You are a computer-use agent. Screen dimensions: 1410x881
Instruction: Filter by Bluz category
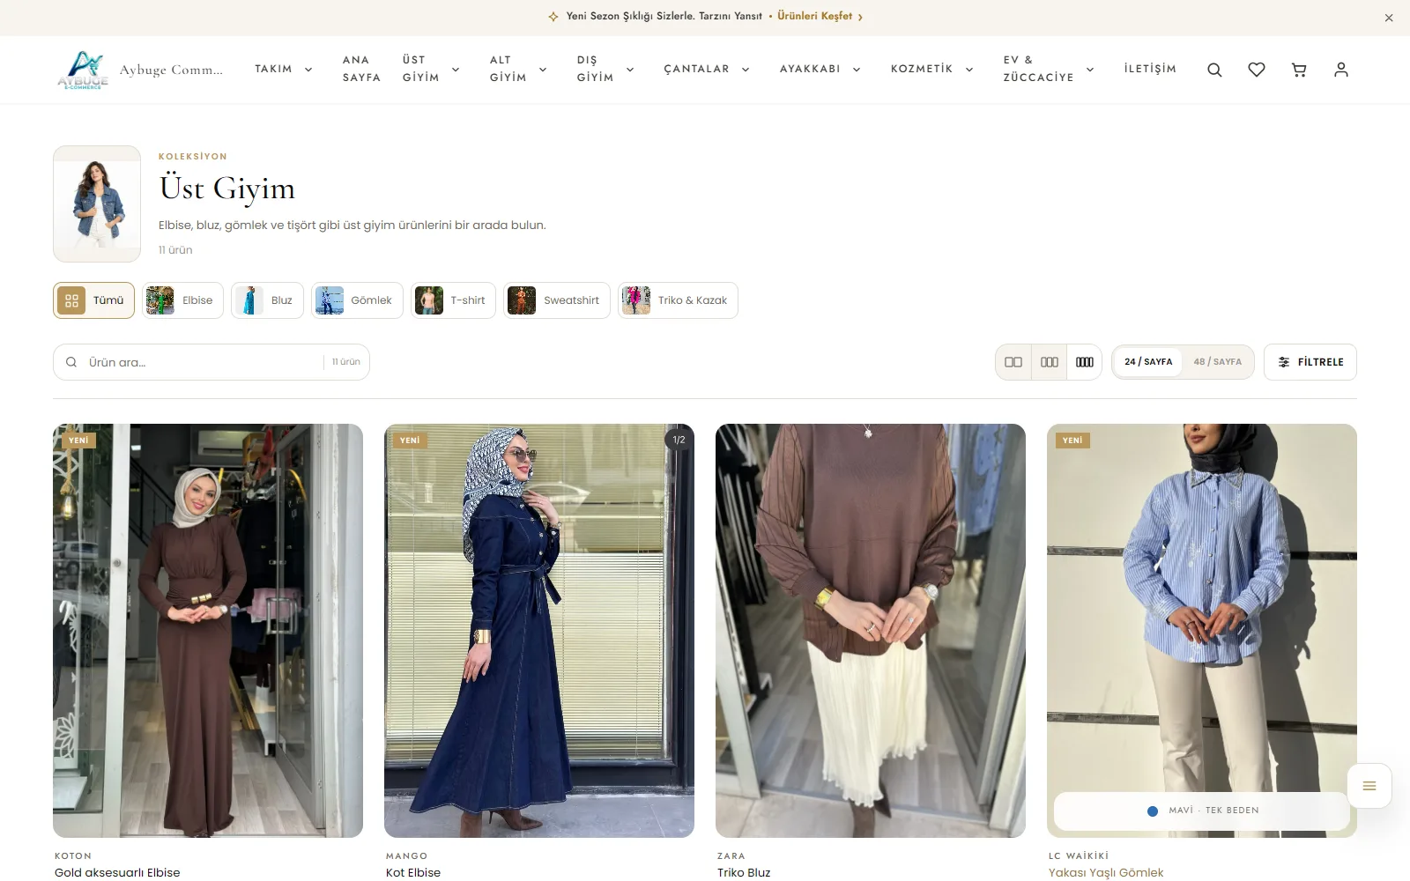(267, 300)
